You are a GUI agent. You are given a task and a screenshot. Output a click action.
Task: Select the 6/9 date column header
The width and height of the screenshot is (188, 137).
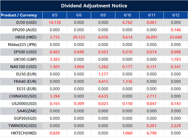click(103, 15)
